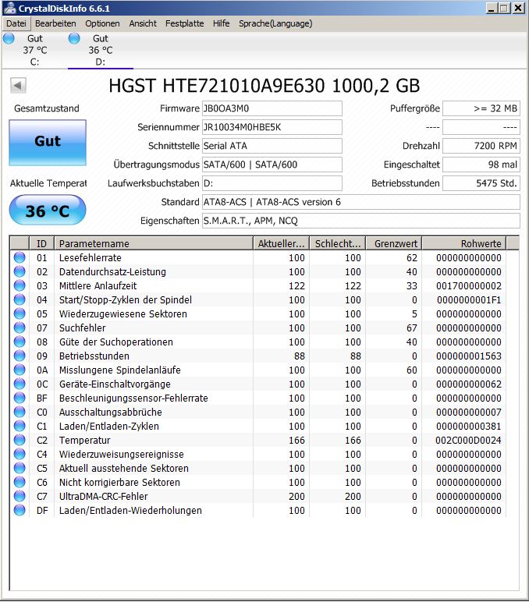The width and height of the screenshot is (529, 602).
Task: Click the CrystalDiskInfo title bar icon
Action: click(9, 8)
